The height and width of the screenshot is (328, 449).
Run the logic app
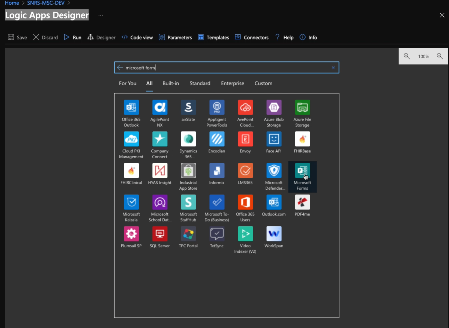click(x=72, y=37)
